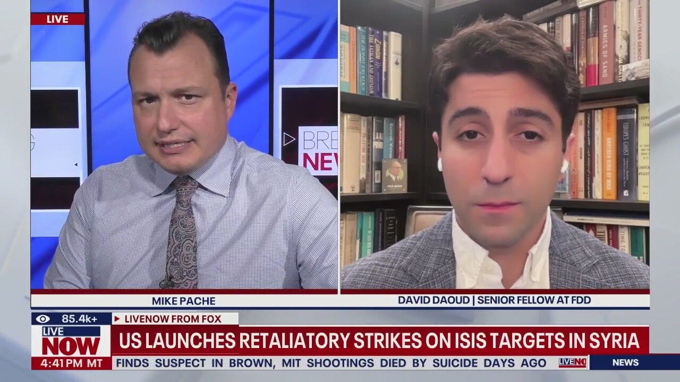Screen dimensions: 680x382
Task: Click the DAVID DAOUD name text
Action: point(433,301)
